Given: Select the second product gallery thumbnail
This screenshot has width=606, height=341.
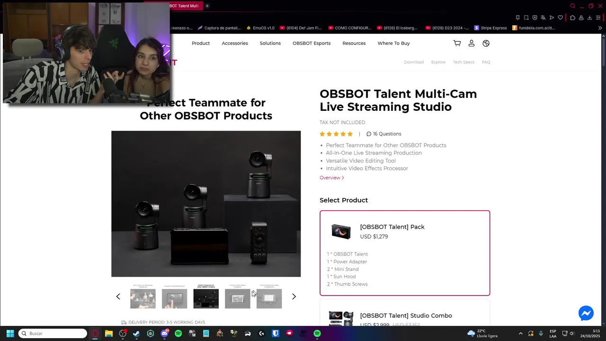Looking at the screenshot, I should click(x=174, y=296).
